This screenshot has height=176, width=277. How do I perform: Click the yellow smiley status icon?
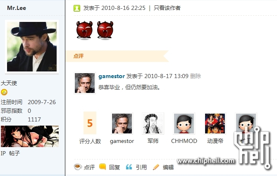click(4, 92)
